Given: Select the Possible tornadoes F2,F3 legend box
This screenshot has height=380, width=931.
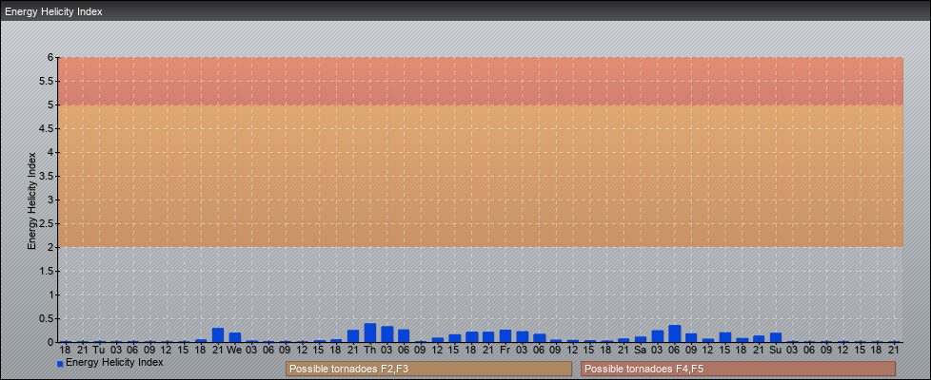Looking at the screenshot, I should 428,369.
